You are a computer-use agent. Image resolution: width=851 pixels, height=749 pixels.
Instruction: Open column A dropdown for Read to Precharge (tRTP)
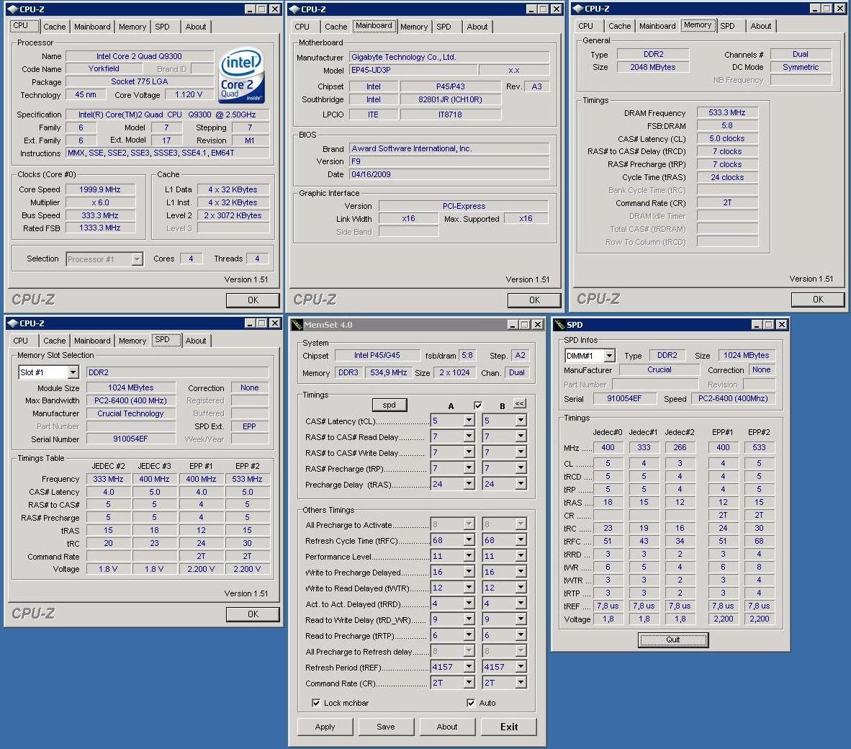[x=469, y=635]
